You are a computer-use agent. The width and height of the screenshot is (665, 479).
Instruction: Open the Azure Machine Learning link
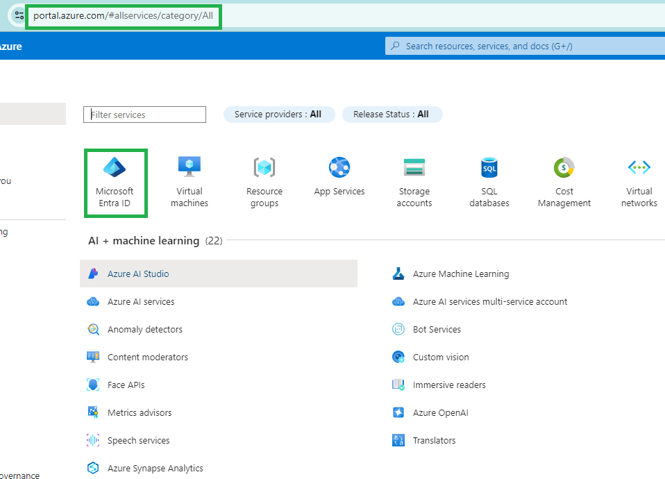click(461, 274)
